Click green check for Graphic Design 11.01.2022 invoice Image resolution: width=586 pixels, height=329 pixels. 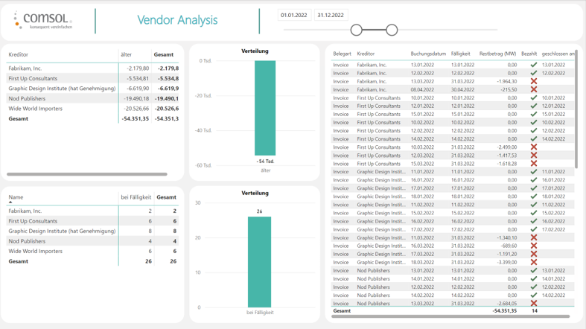[534, 172]
